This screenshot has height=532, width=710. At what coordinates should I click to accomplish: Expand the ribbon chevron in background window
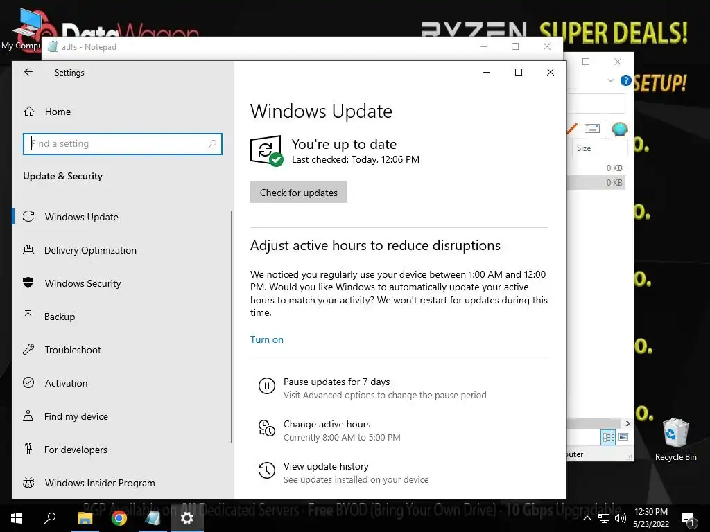610,80
